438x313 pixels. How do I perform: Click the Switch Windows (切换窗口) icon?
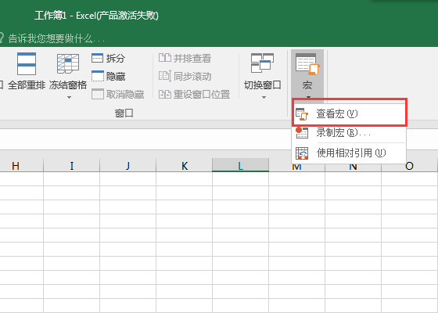tap(262, 63)
